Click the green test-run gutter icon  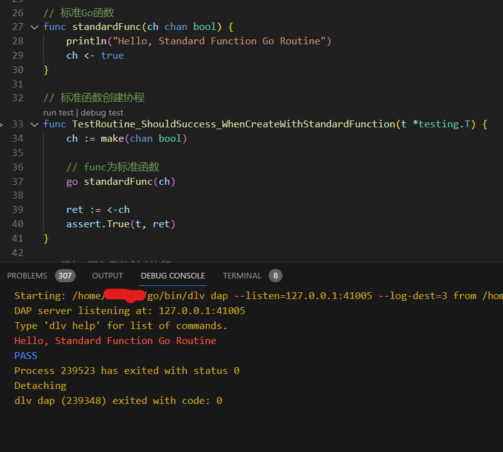(2, 124)
